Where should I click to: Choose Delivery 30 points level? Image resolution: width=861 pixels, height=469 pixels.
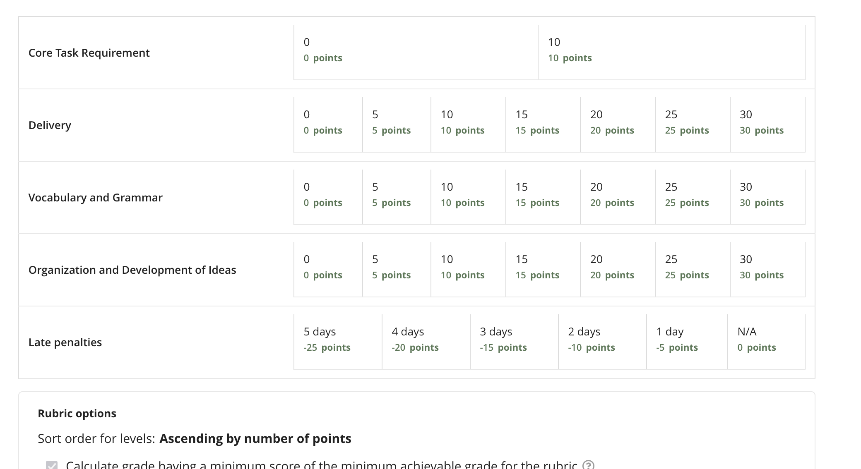[767, 125]
